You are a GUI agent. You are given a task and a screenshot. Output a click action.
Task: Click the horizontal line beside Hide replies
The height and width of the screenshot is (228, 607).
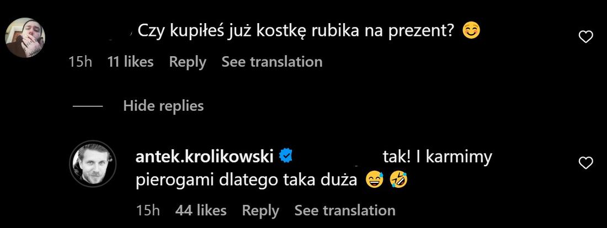click(x=88, y=106)
